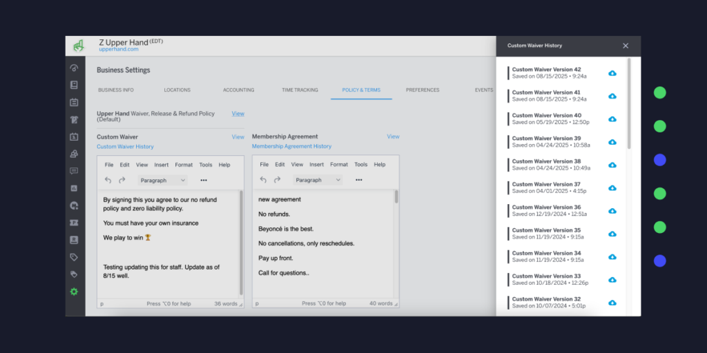Select the Policy & Terms tab
The image size is (707, 353).
pos(361,90)
